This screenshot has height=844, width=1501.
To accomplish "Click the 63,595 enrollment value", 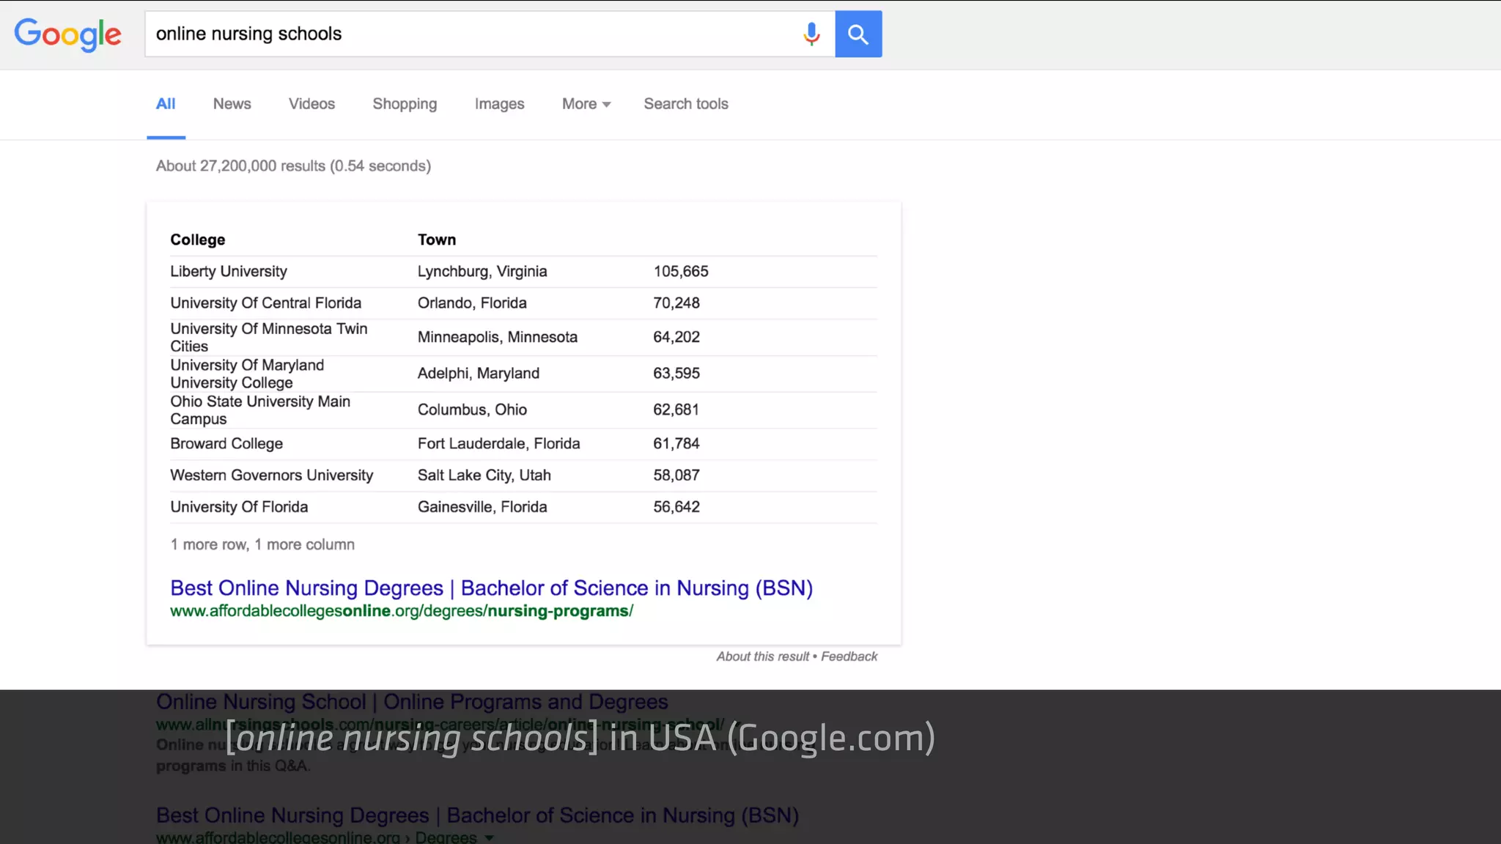I will click(x=676, y=373).
